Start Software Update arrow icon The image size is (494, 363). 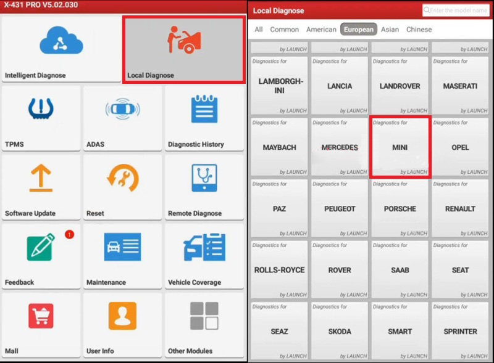41,177
